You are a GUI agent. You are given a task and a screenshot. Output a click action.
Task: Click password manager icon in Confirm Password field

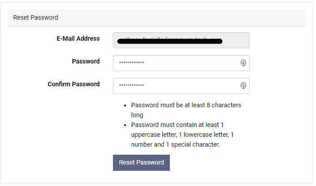(243, 86)
